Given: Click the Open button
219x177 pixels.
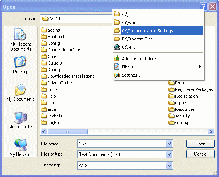Looking at the screenshot, I should [200, 144].
